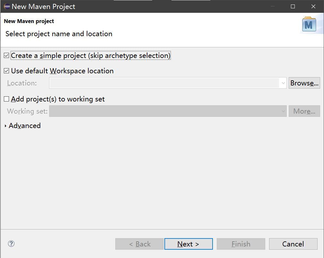Click the Eclipse icon in the title bar

click(6, 6)
